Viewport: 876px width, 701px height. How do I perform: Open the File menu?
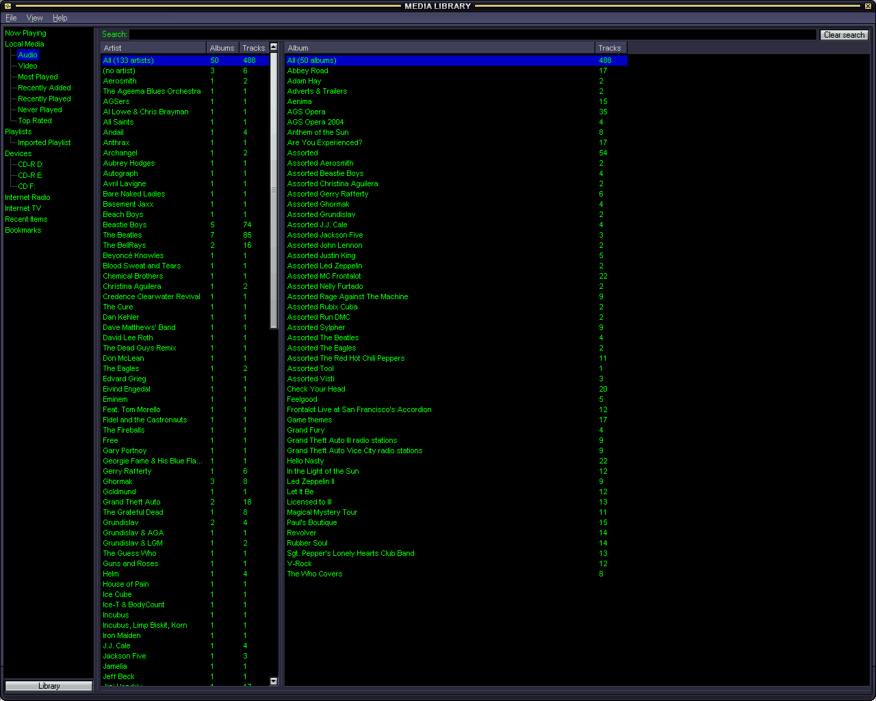pyautogui.click(x=11, y=18)
